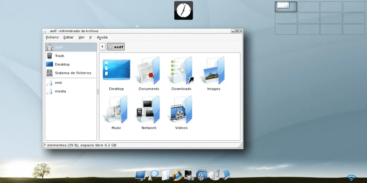The width and height of the screenshot is (367, 183).
Task: Open the Desktop folder in the file view
Action: click(x=116, y=70)
